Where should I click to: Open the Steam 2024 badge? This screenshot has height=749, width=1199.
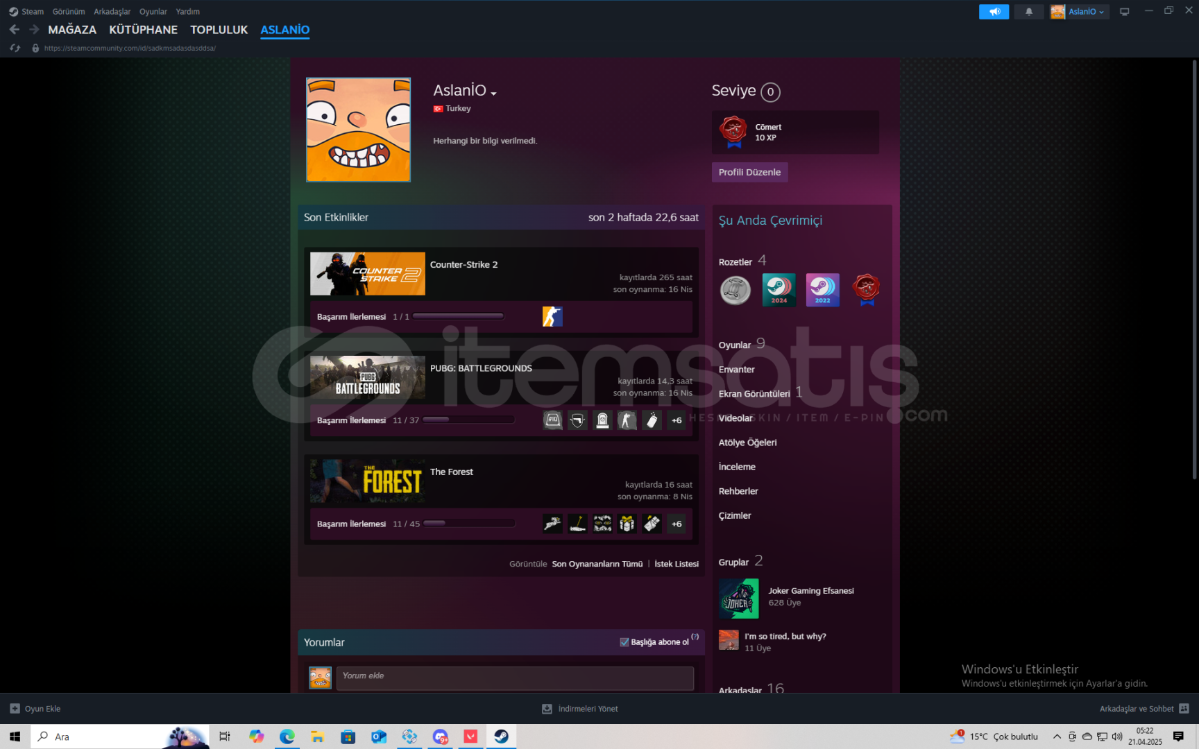(x=779, y=290)
